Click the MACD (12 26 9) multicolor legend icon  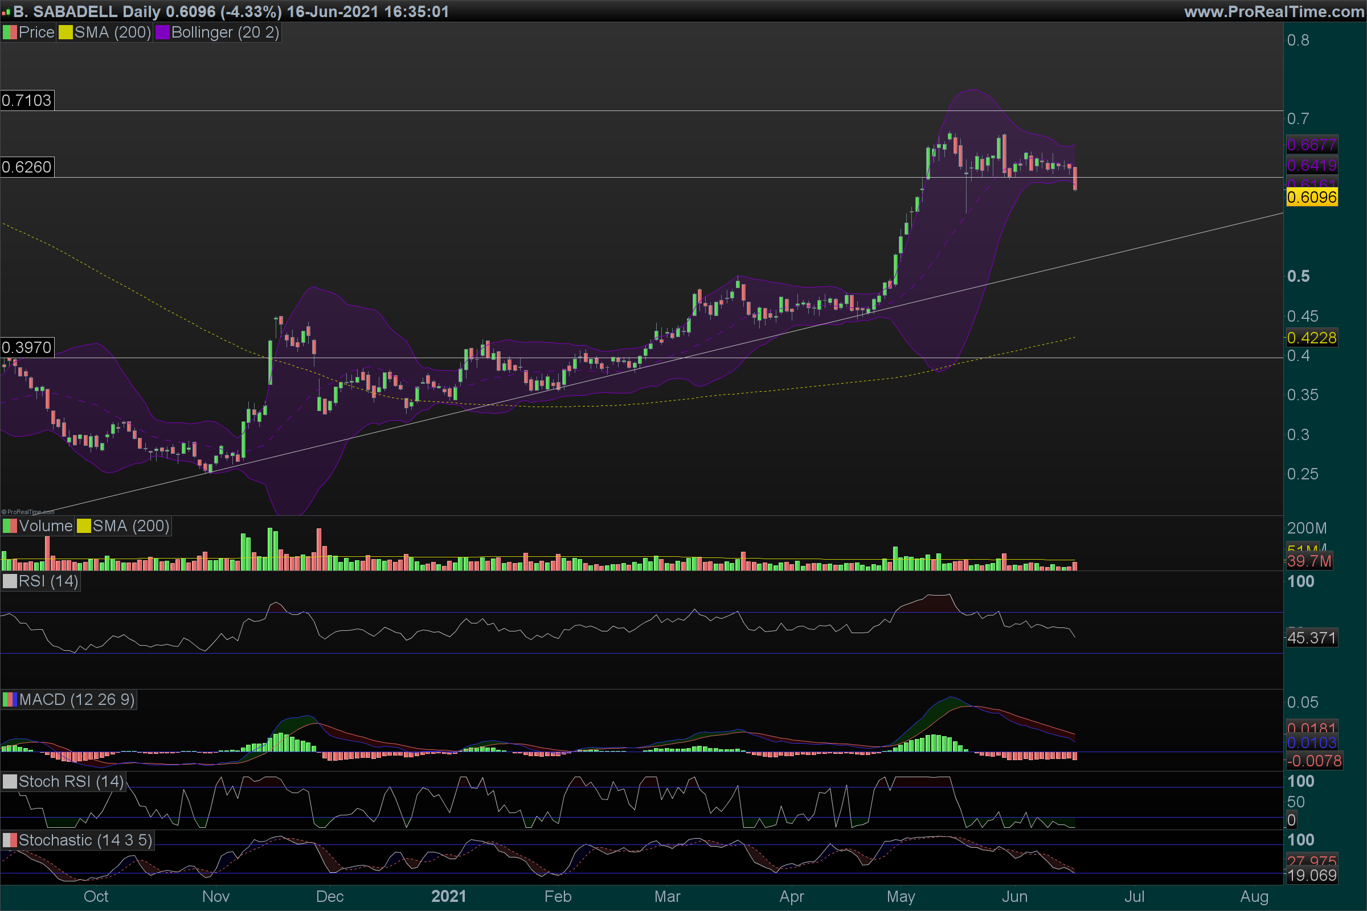pyautogui.click(x=10, y=700)
